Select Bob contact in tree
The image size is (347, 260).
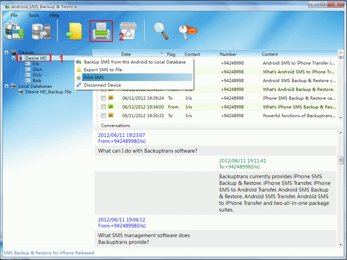37,80
